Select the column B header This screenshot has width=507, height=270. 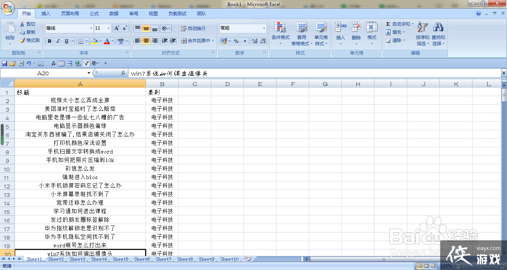tap(162, 84)
